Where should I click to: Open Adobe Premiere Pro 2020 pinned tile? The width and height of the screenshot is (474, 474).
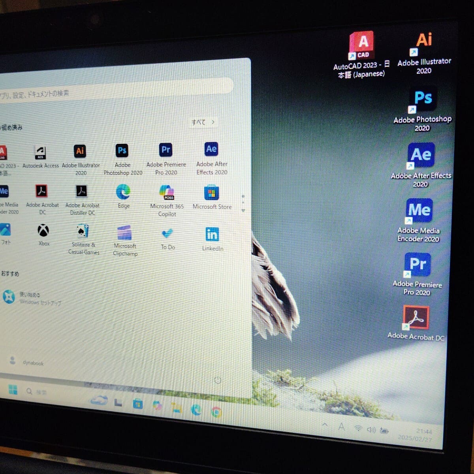tap(166, 159)
